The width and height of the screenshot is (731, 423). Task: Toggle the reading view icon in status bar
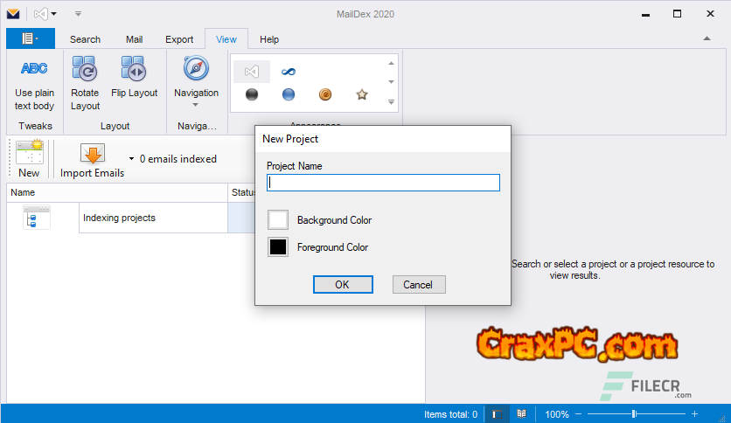click(521, 414)
